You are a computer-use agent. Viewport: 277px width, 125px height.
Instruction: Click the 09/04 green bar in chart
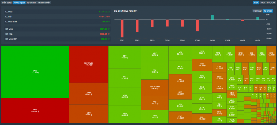(258, 18)
